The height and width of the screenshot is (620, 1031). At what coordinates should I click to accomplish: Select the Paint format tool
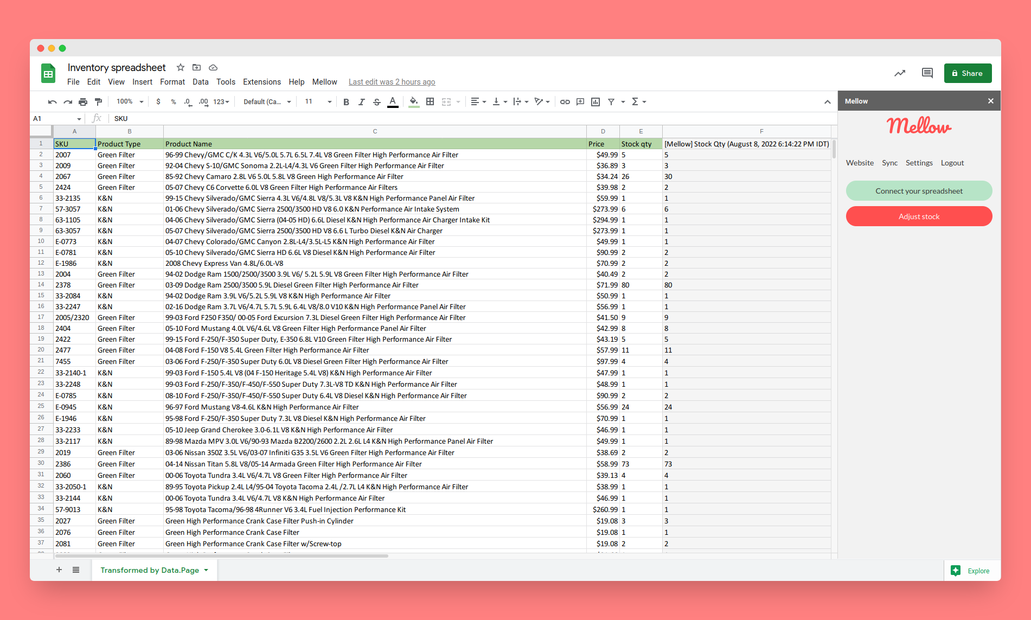pyautogui.click(x=98, y=102)
